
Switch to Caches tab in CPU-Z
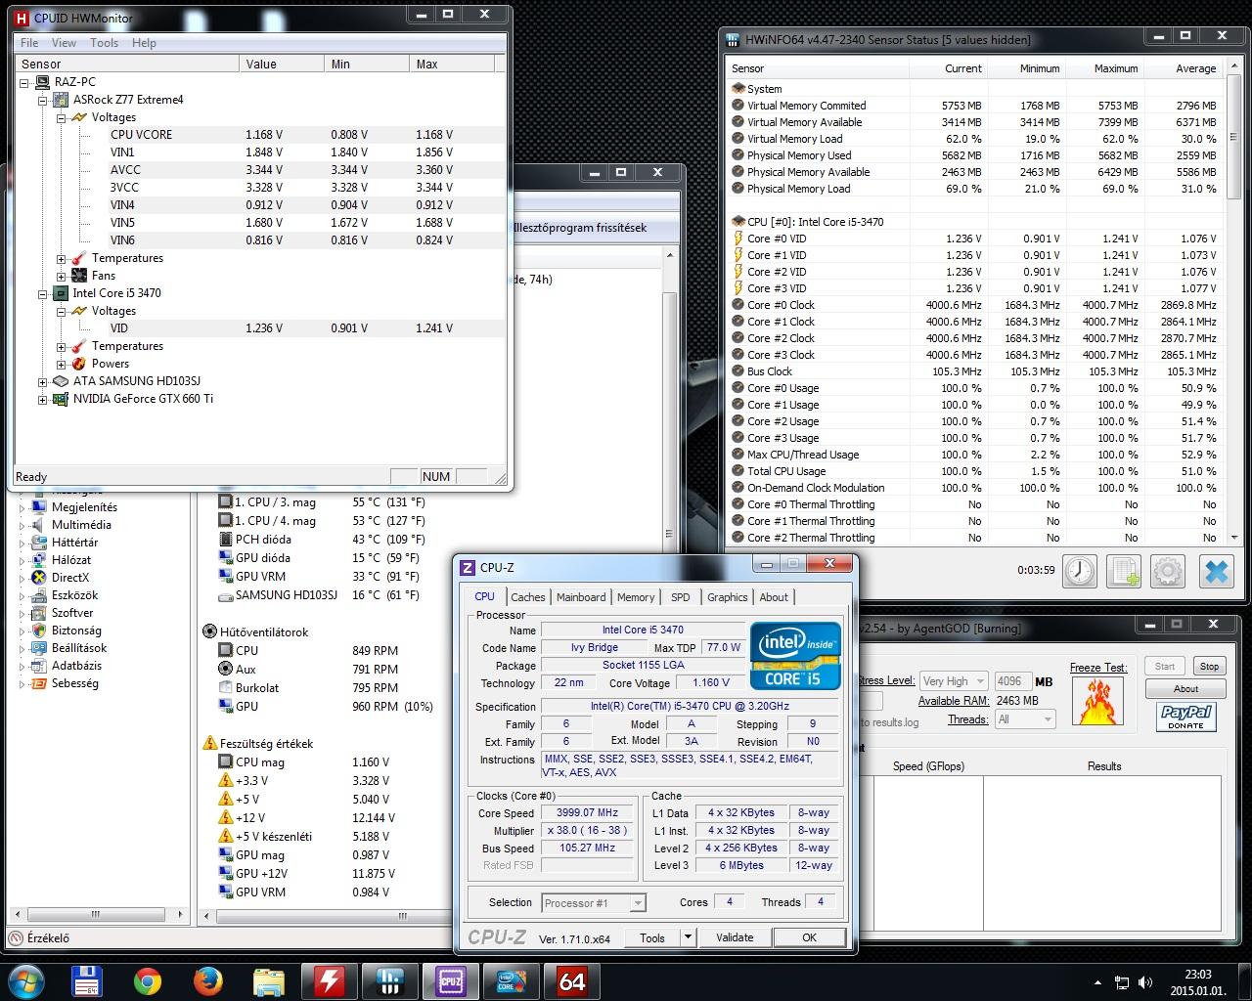pyautogui.click(x=527, y=597)
